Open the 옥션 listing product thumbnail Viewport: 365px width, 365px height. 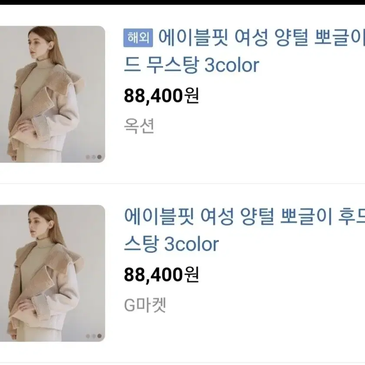point(53,94)
